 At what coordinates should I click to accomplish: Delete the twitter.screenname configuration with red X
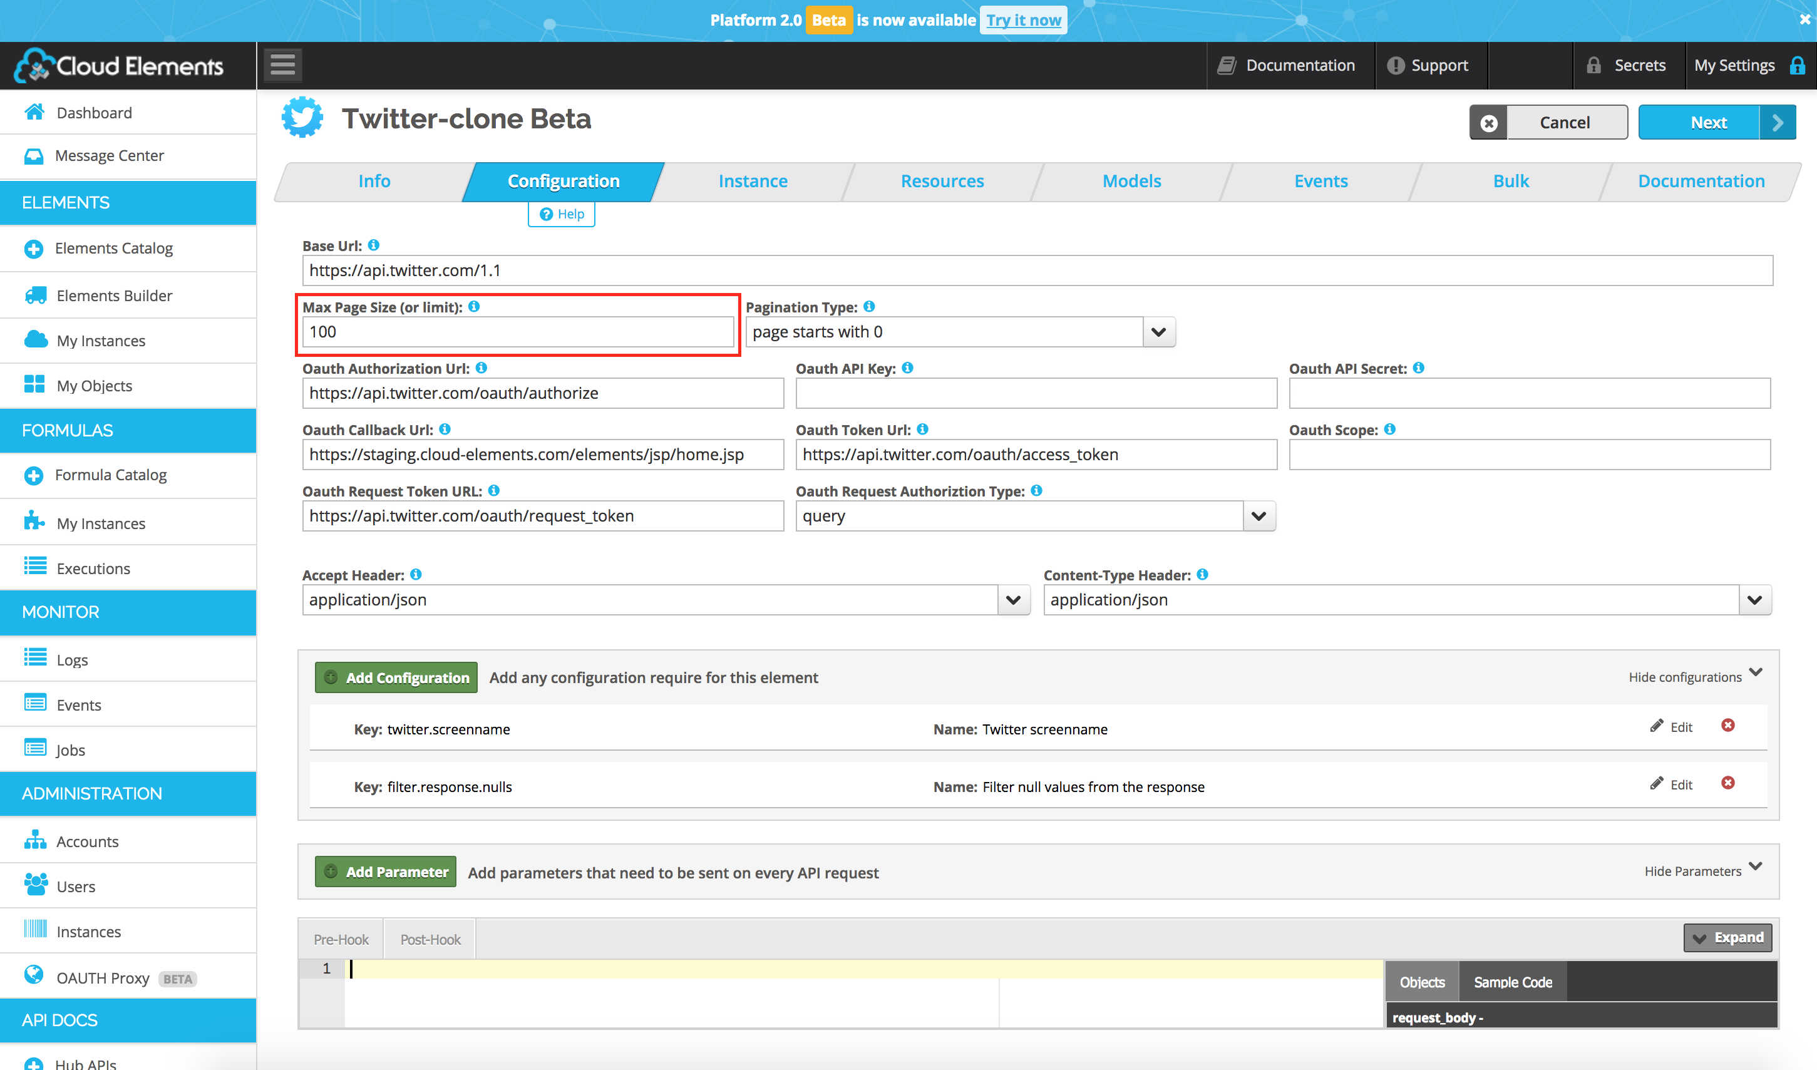pos(1728,726)
